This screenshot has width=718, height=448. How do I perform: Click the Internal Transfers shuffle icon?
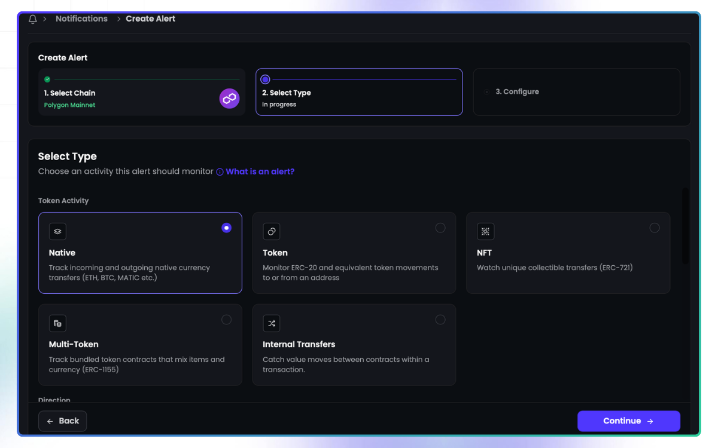[x=271, y=323]
